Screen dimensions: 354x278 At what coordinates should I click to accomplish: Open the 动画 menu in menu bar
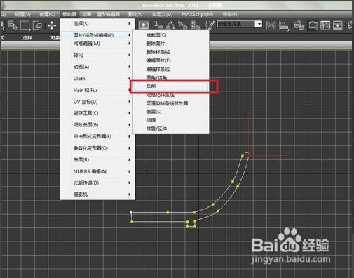[86, 14]
